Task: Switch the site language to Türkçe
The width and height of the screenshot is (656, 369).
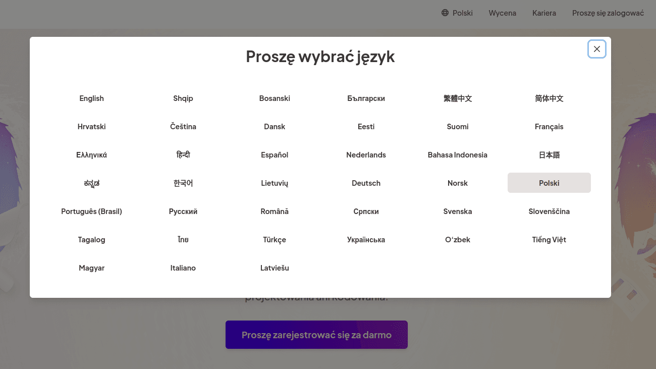Action: pos(275,239)
